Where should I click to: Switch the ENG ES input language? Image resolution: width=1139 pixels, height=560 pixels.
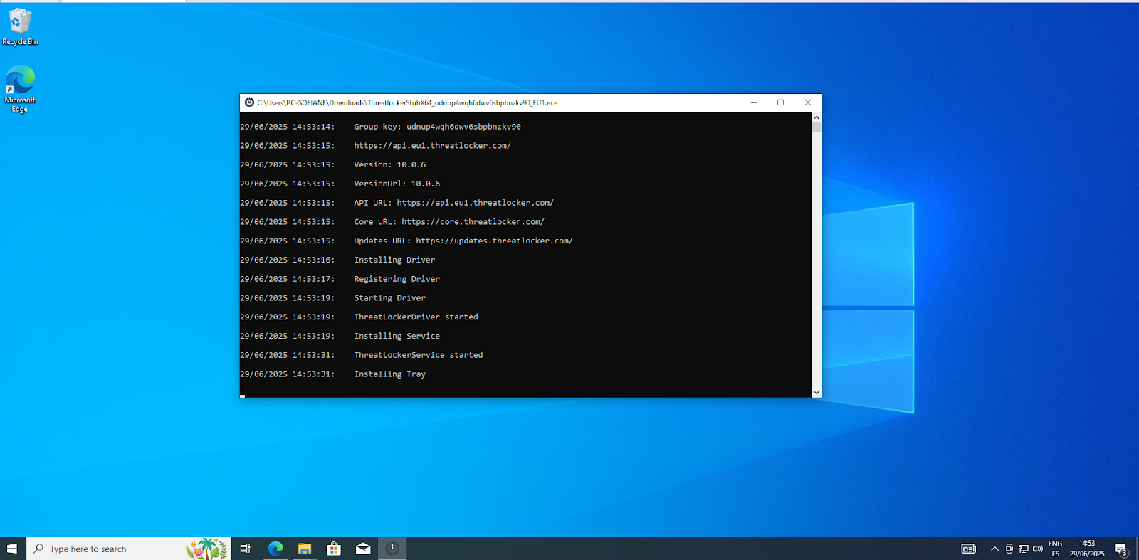[x=1056, y=549]
